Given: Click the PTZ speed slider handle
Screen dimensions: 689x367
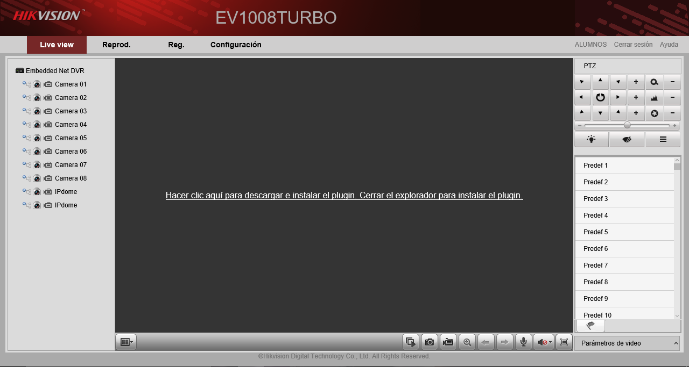Looking at the screenshot, I should pos(627,125).
